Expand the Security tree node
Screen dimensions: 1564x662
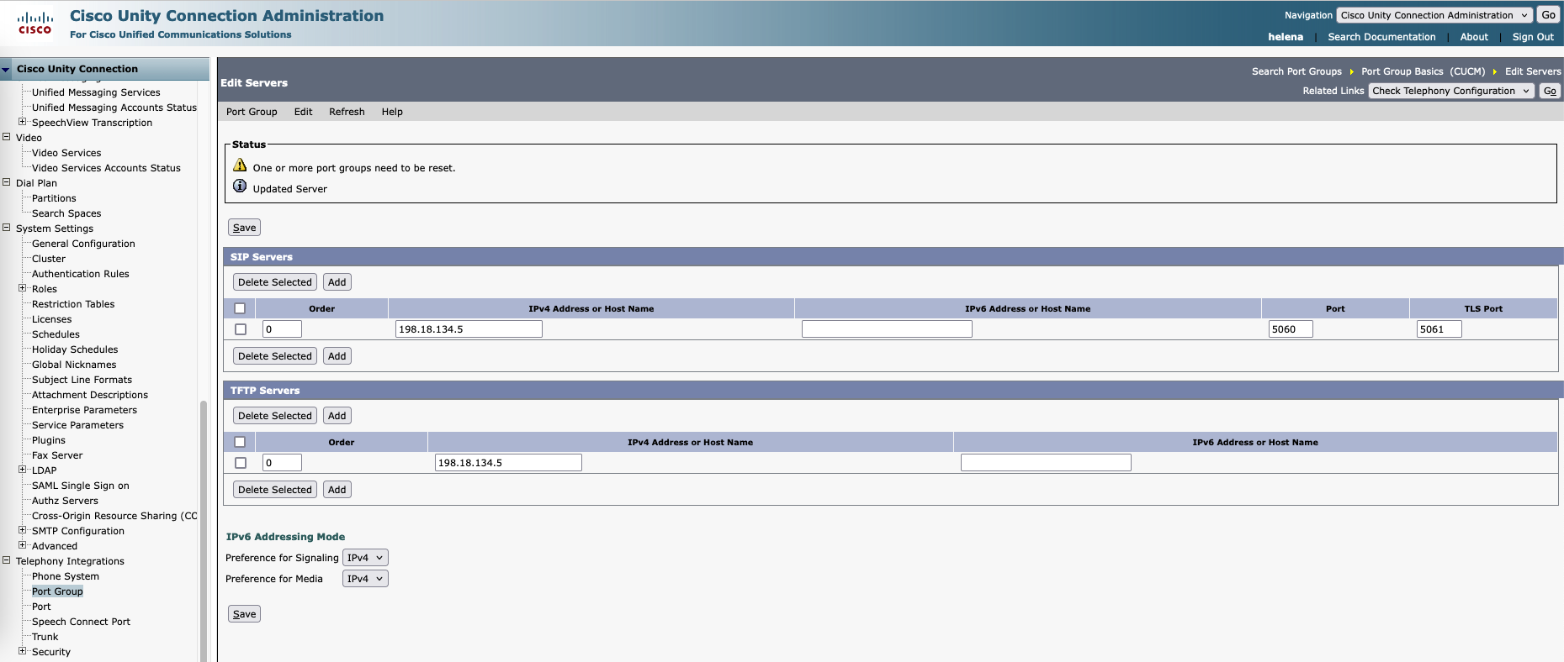[x=23, y=651]
